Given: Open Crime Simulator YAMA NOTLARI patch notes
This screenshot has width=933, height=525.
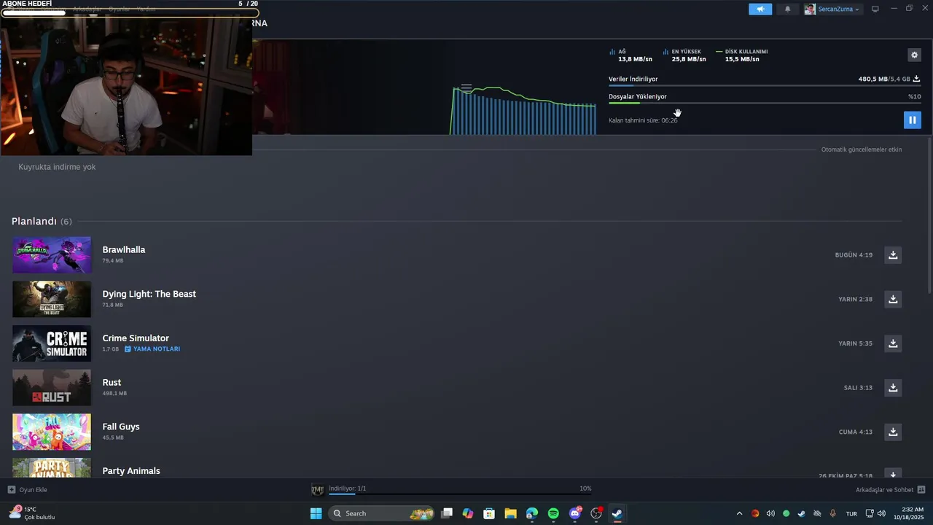Looking at the screenshot, I should coord(152,349).
